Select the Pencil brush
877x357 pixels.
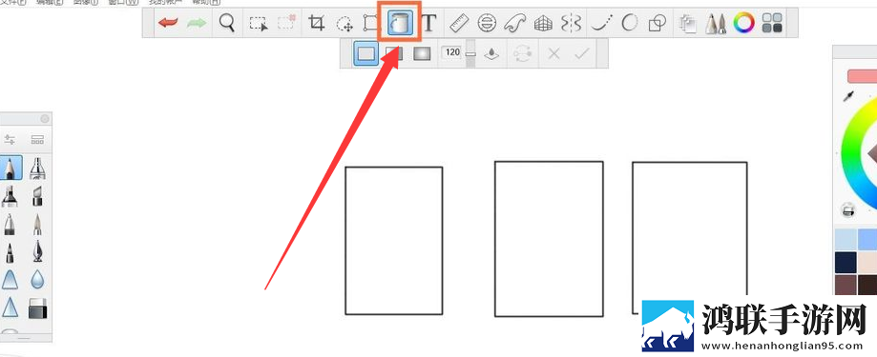click(10, 168)
